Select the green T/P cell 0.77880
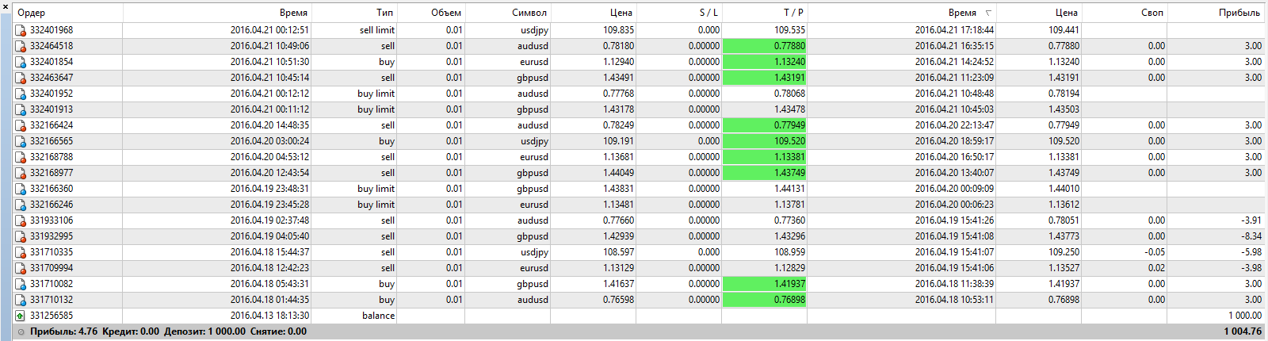The height and width of the screenshot is (341, 1268). pyautogui.click(x=764, y=46)
